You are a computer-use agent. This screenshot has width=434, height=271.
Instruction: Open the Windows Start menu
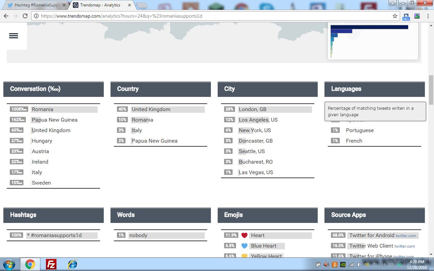9,264
